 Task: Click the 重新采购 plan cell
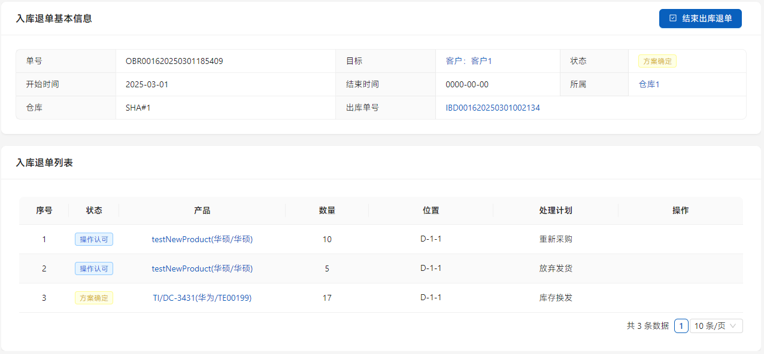click(x=555, y=239)
